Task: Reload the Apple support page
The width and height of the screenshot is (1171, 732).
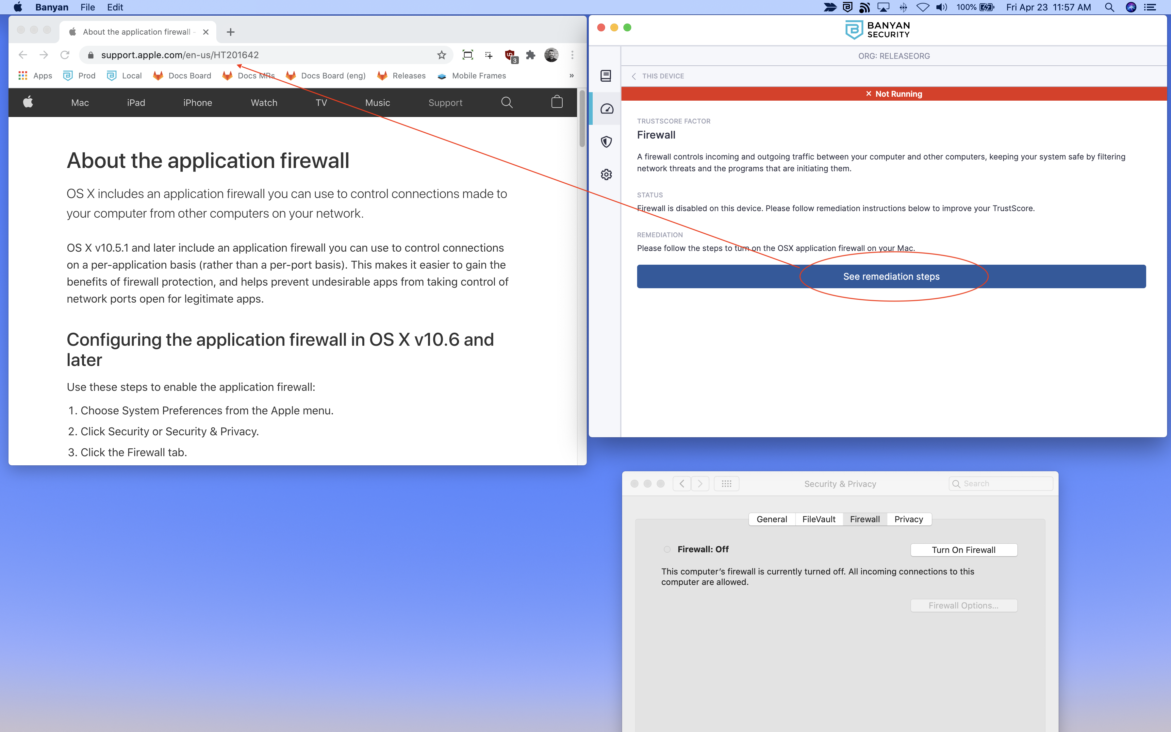Action: pyautogui.click(x=65, y=55)
